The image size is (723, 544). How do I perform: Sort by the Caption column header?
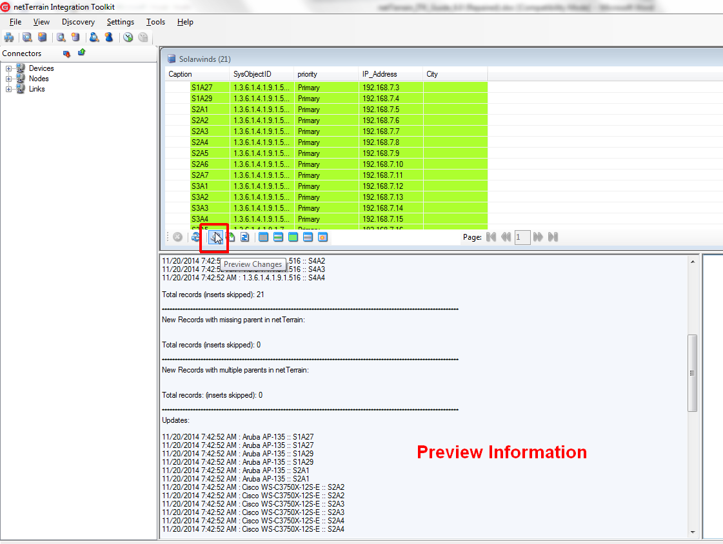click(x=197, y=74)
